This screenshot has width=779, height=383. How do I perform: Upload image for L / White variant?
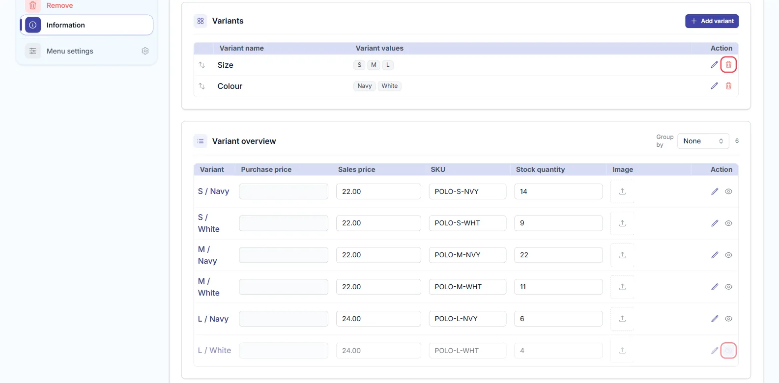[622, 351]
